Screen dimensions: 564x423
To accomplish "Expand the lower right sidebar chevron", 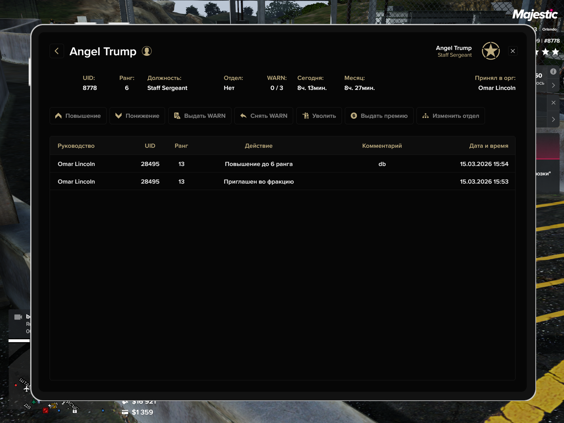I will pyautogui.click(x=553, y=119).
